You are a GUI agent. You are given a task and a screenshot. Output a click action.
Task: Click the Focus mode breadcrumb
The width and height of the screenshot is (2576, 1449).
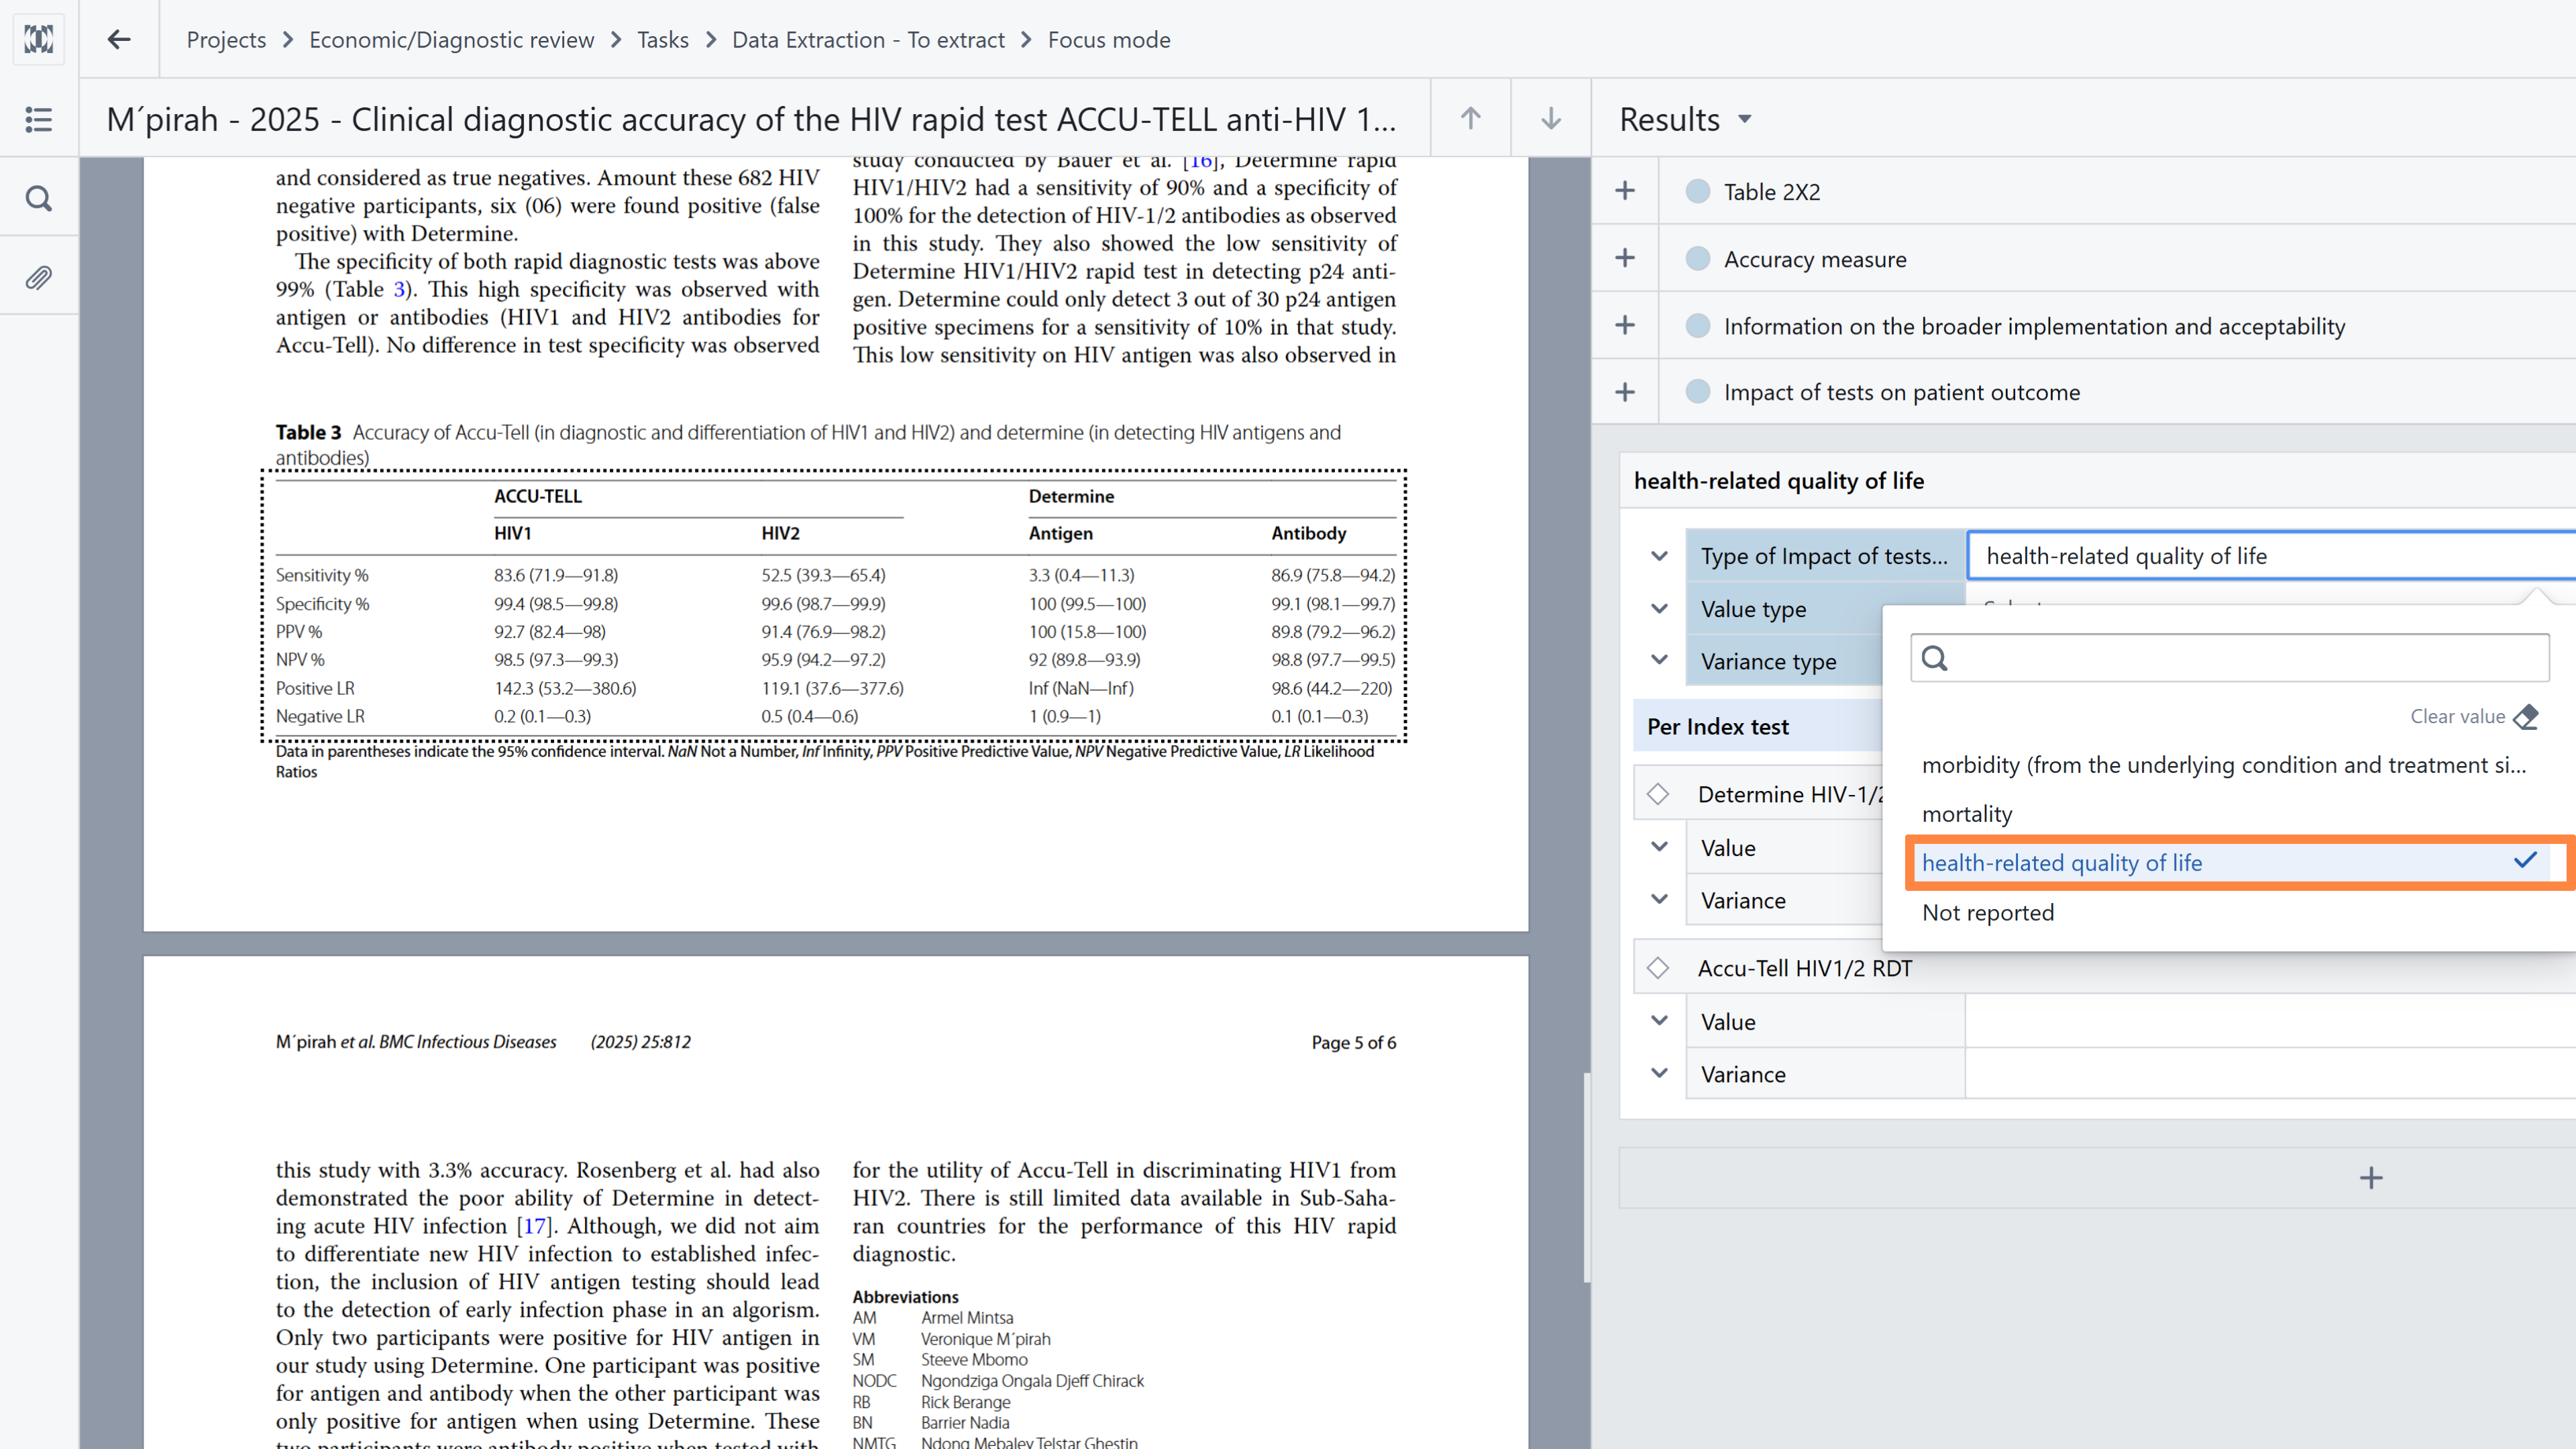coord(1109,40)
